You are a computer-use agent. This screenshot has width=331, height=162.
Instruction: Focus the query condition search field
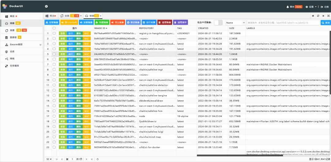click(283, 23)
